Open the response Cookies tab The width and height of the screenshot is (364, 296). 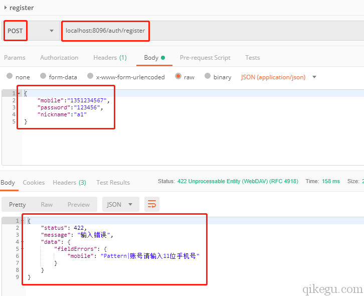coord(34,183)
